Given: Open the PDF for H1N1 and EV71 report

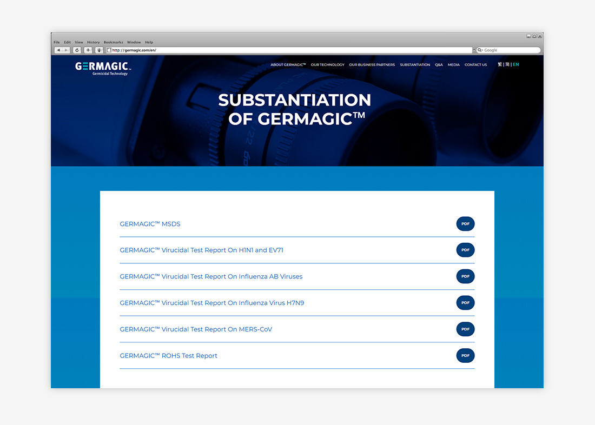Looking at the screenshot, I should coord(465,250).
